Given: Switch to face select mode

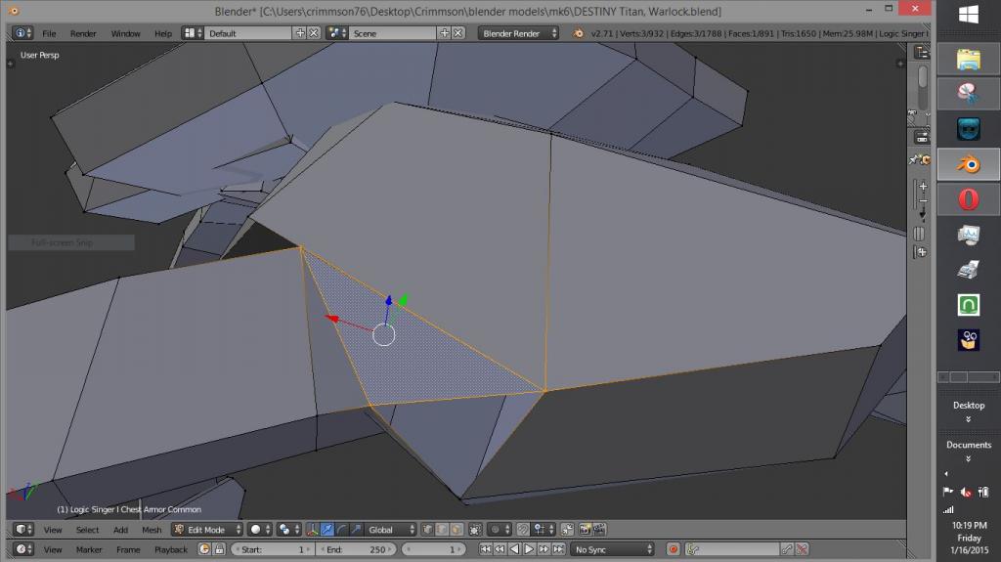Looking at the screenshot, I should 456,530.
